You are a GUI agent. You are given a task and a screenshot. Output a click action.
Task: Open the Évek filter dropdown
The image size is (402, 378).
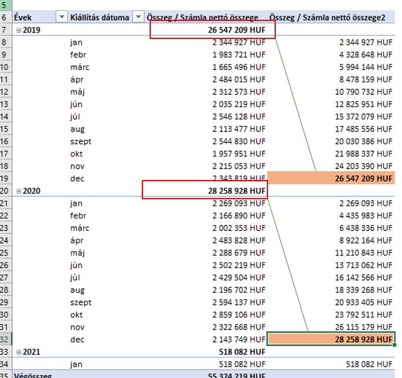coord(61,17)
